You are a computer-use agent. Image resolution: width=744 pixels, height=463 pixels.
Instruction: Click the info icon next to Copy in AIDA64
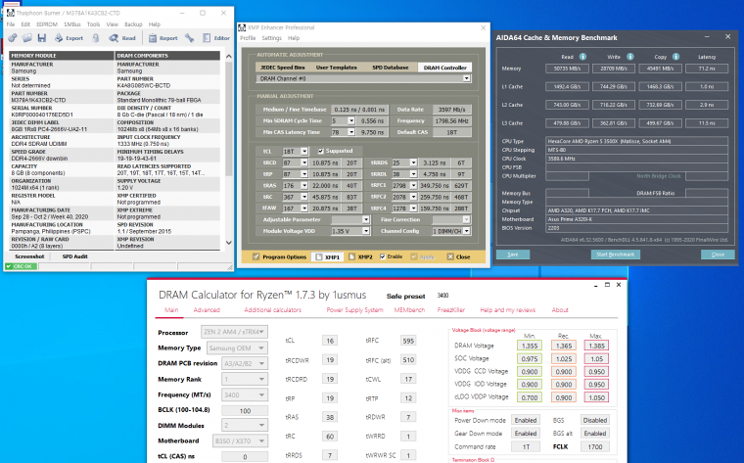pyautogui.click(x=675, y=57)
